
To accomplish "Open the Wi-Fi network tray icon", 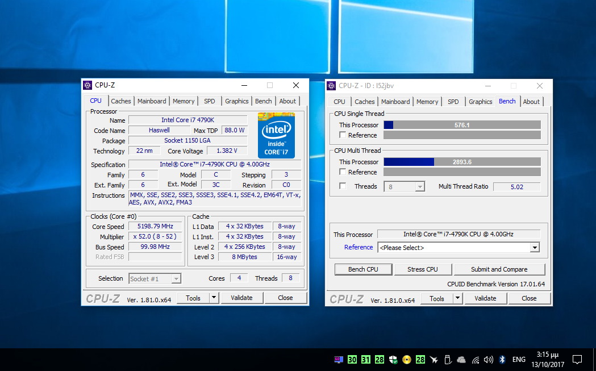I will click(x=475, y=360).
